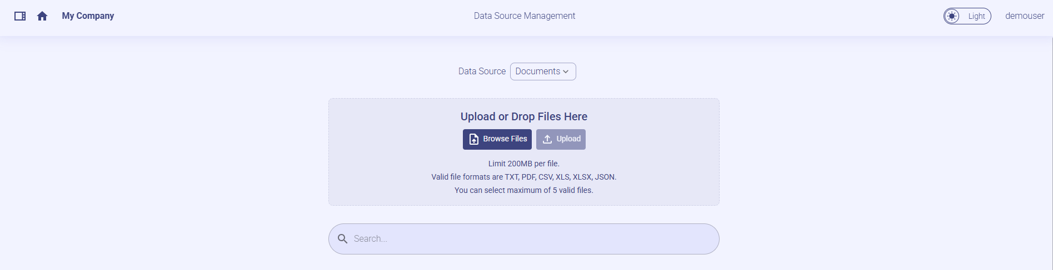This screenshot has height=270, width=1053.
Task: Expand the chevron next to Documents
Action: point(566,72)
